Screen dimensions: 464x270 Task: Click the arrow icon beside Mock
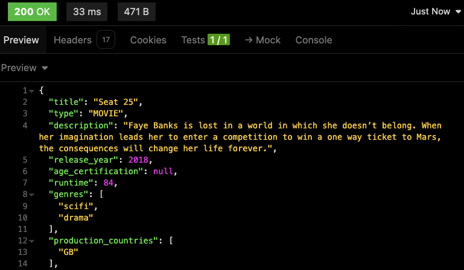(x=249, y=40)
